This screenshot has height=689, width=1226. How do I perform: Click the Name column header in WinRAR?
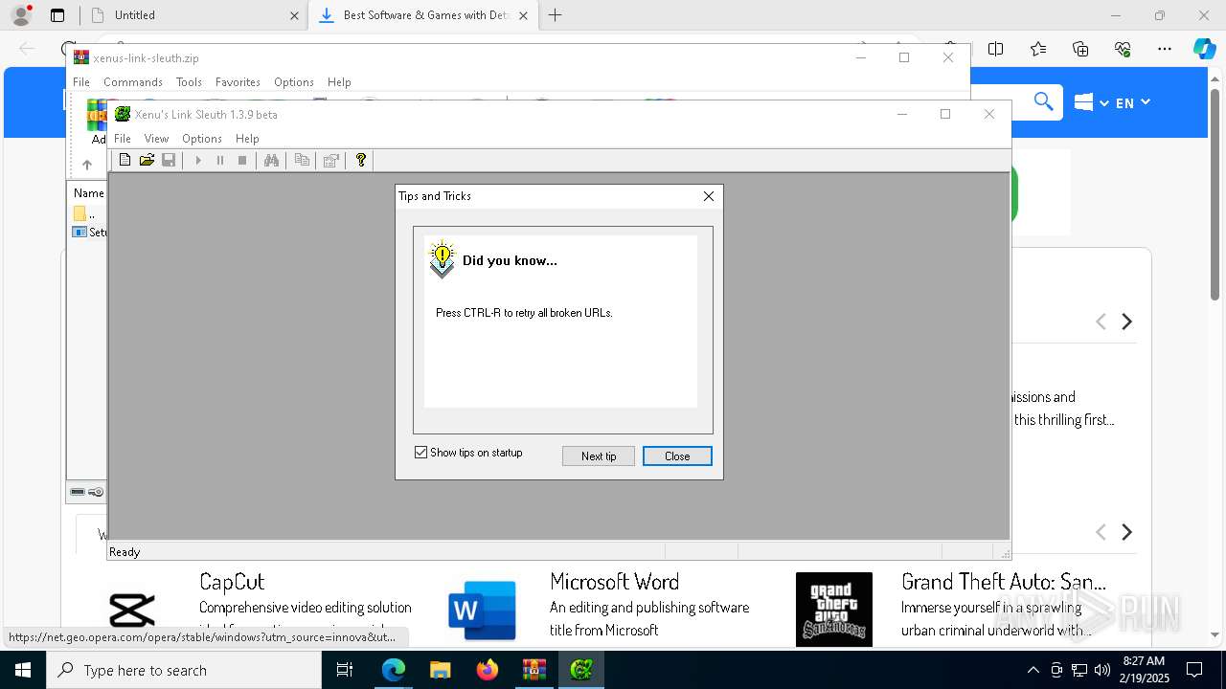88,193
